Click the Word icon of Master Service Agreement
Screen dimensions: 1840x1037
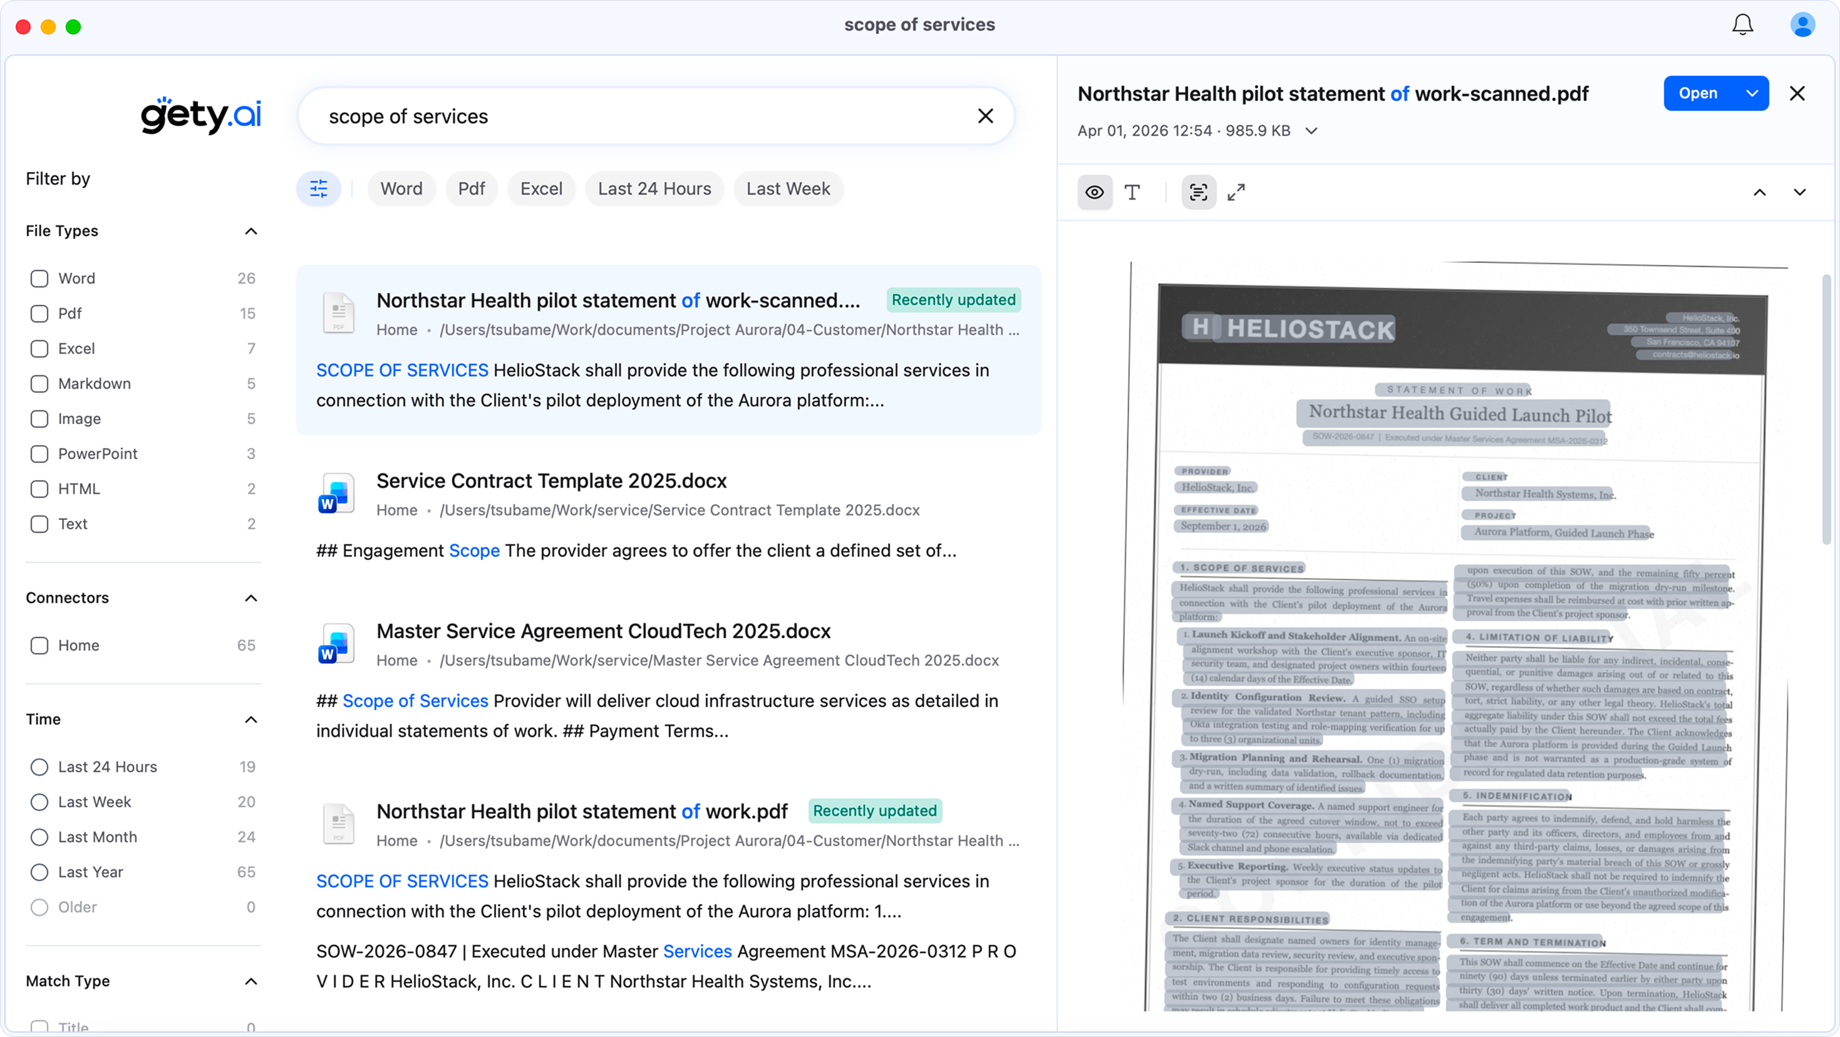[x=336, y=644]
